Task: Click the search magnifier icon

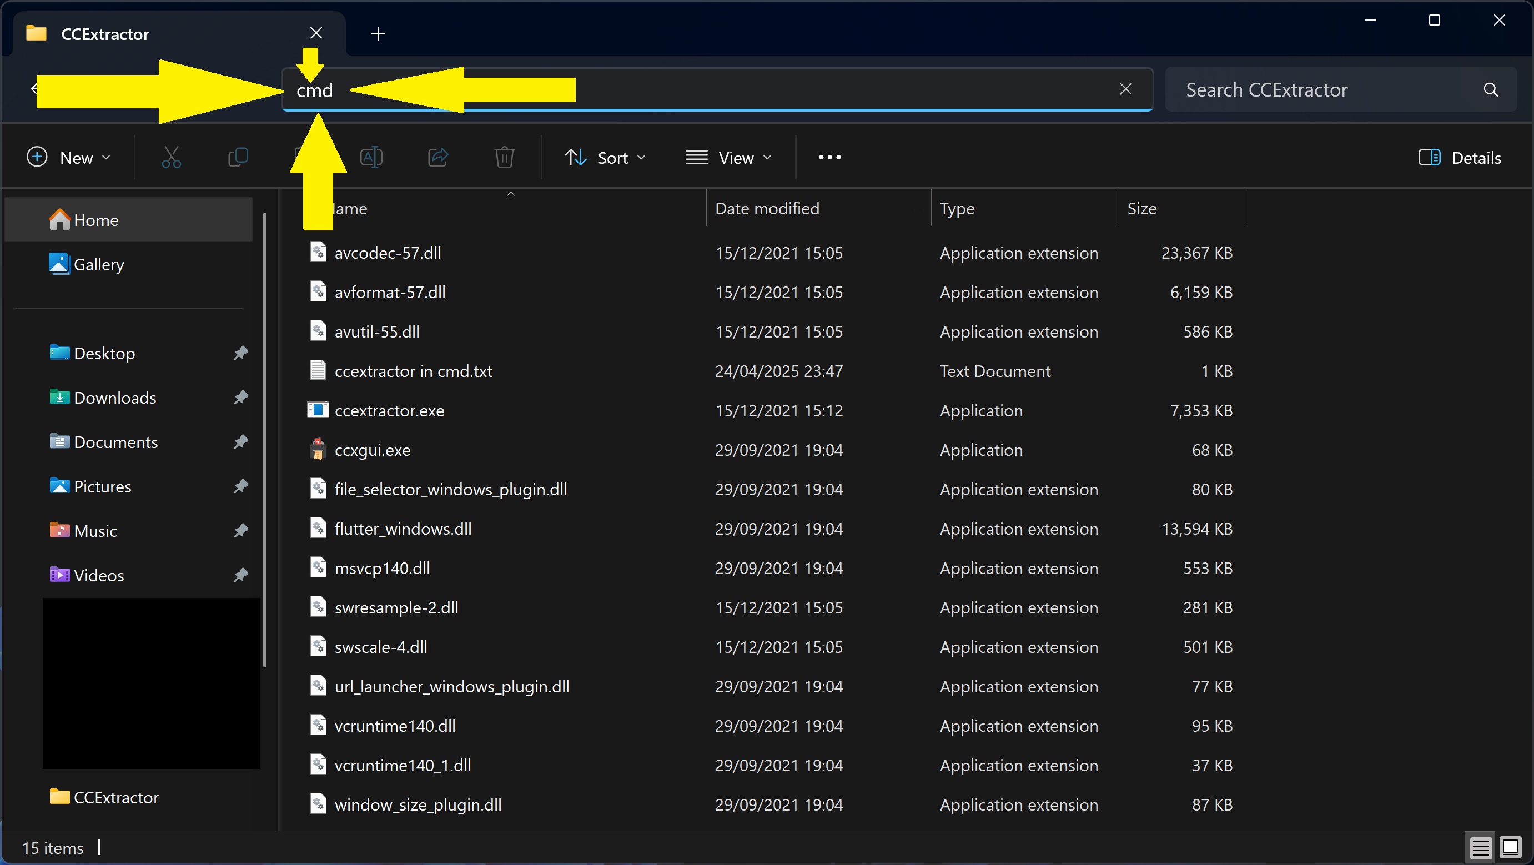Action: point(1491,90)
